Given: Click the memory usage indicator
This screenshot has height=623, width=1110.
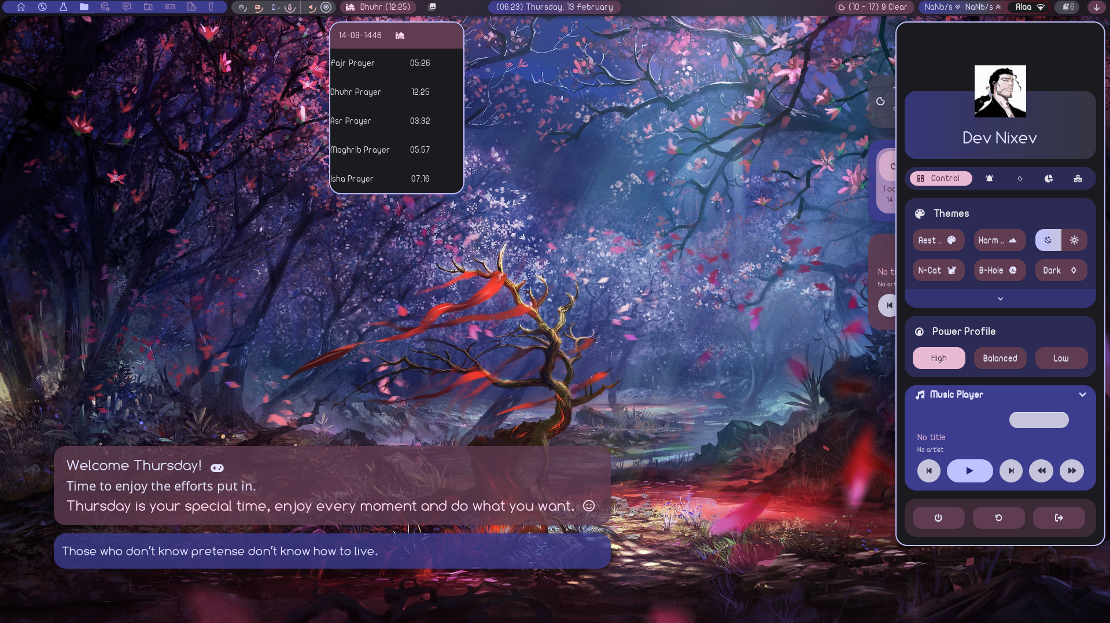Looking at the screenshot, I should click(259, 8).
